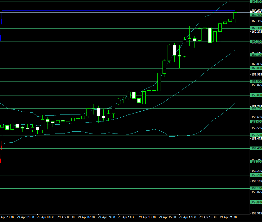Click the white current price label
Image resolution: width=262 pixels, height=222 pixels.
pos(256,13)
